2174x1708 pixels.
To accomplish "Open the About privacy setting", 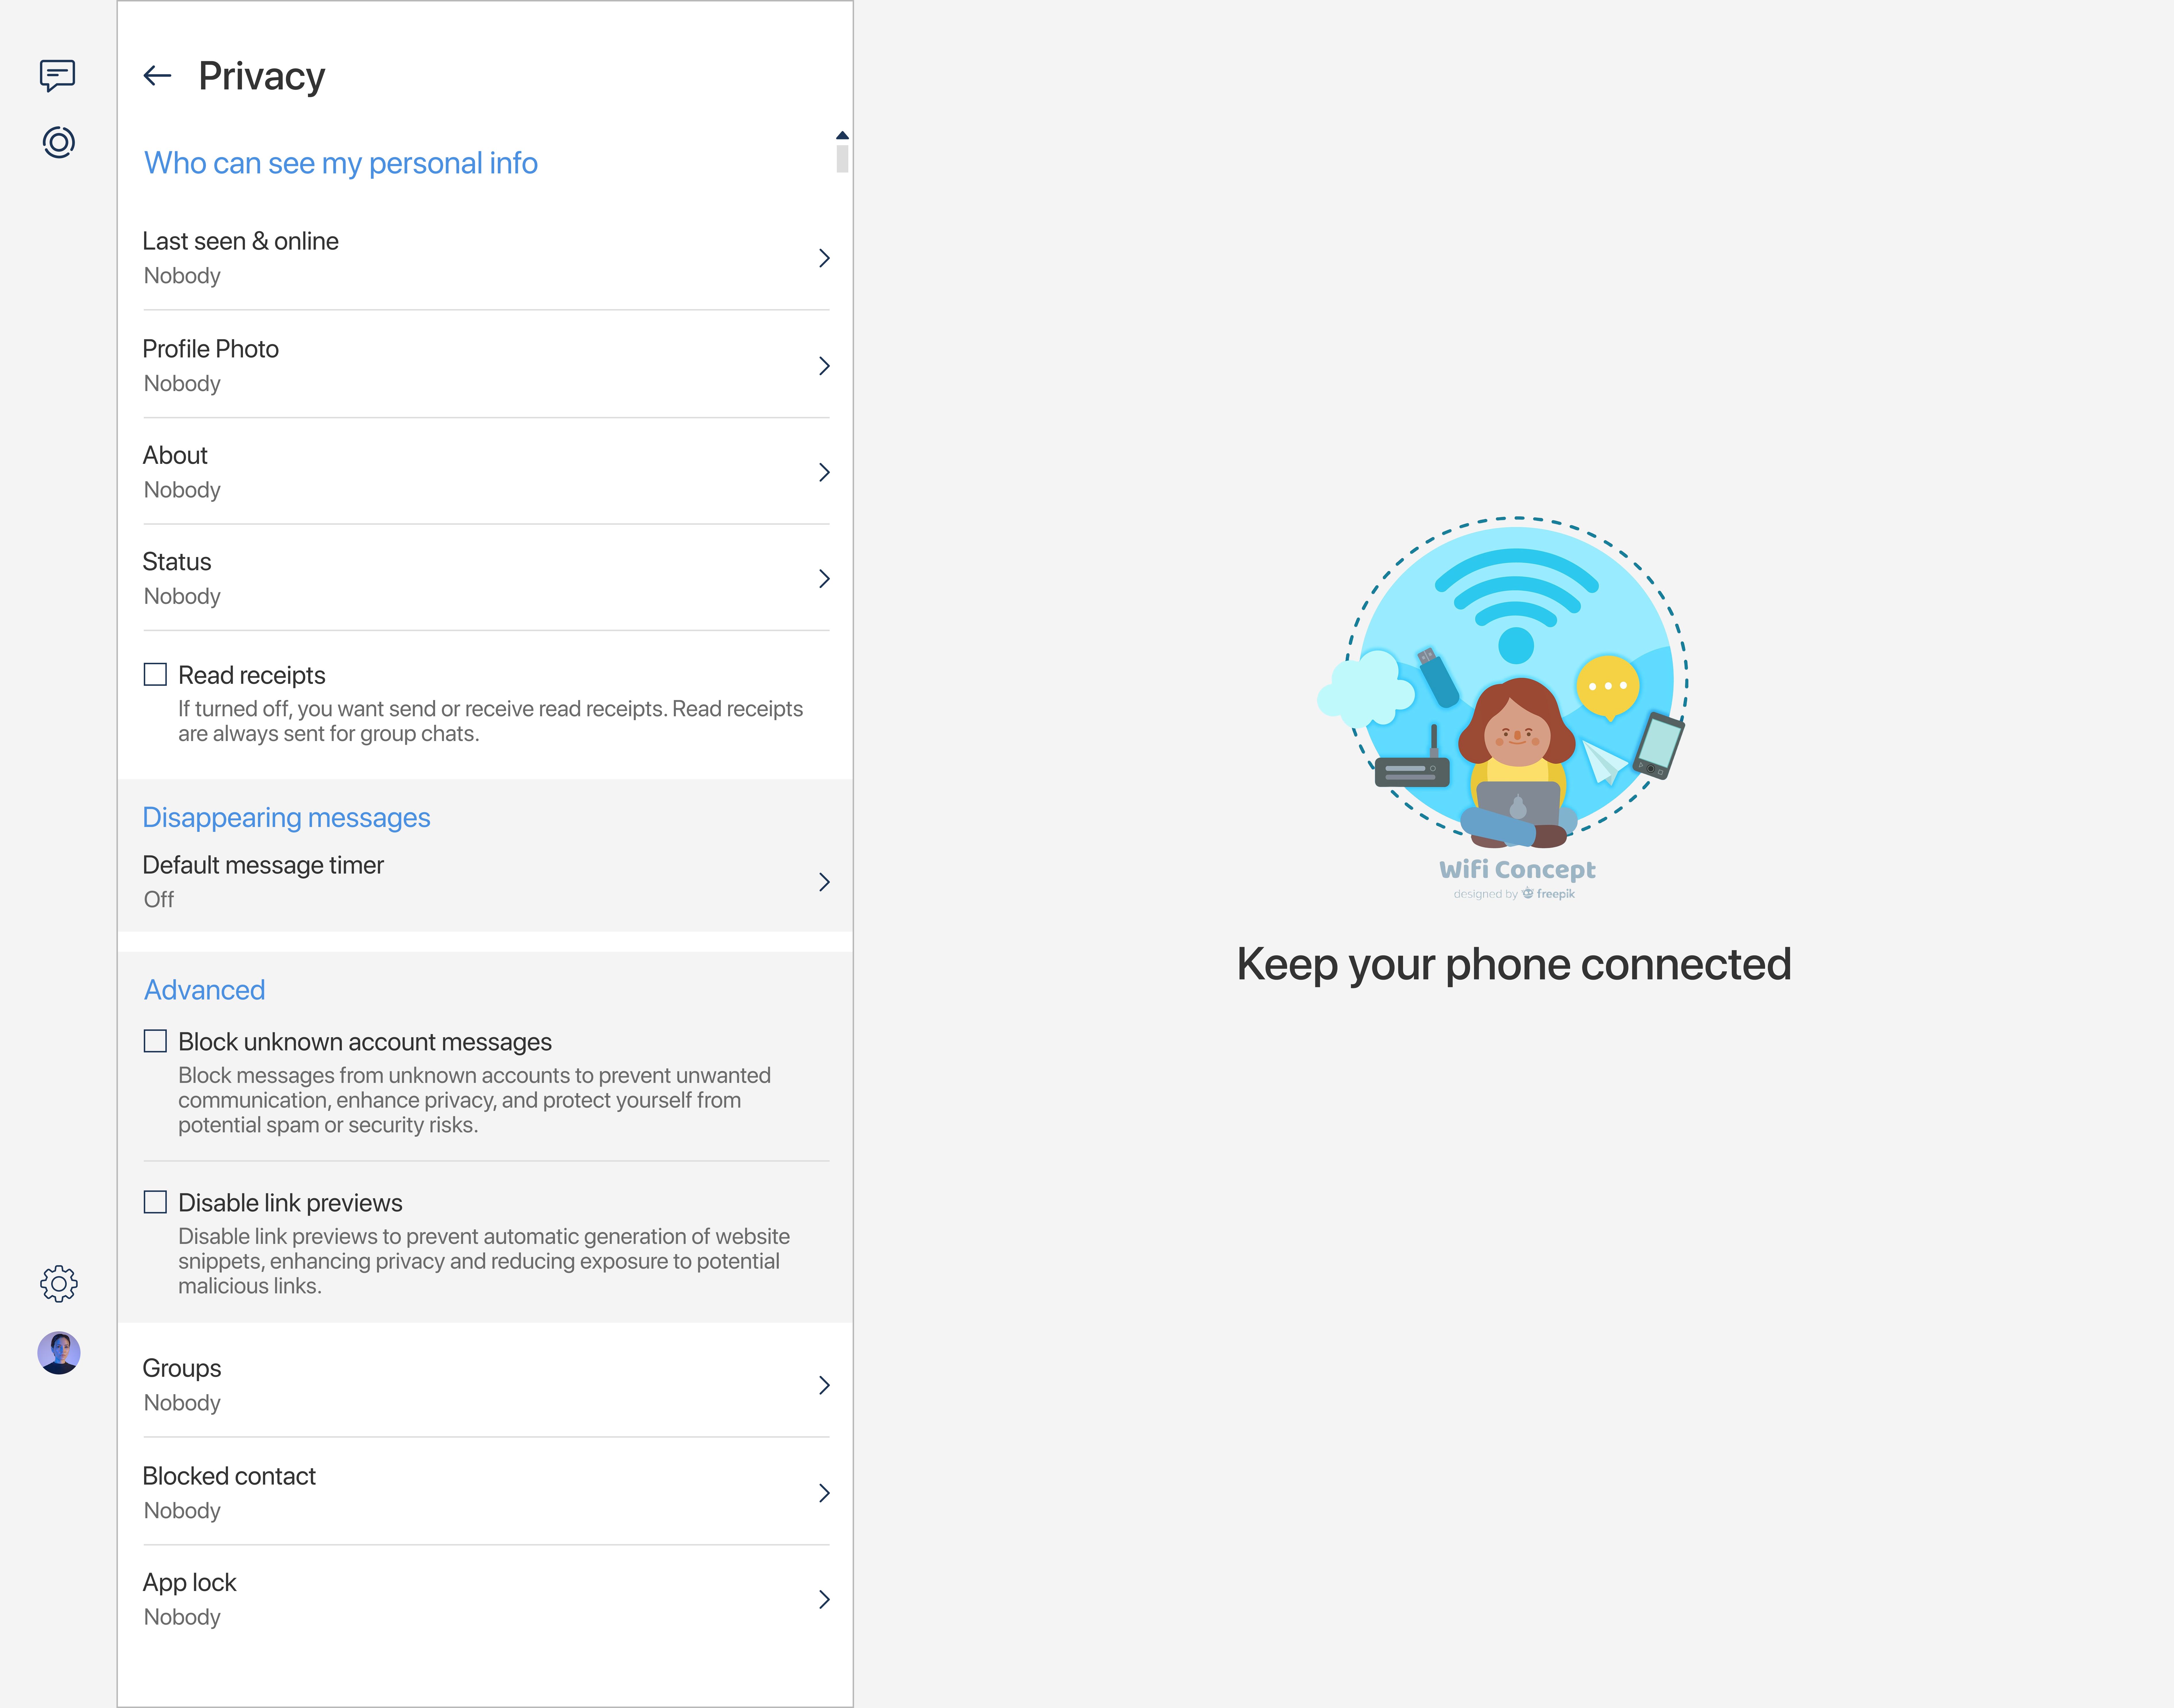I will coord(486,472).
